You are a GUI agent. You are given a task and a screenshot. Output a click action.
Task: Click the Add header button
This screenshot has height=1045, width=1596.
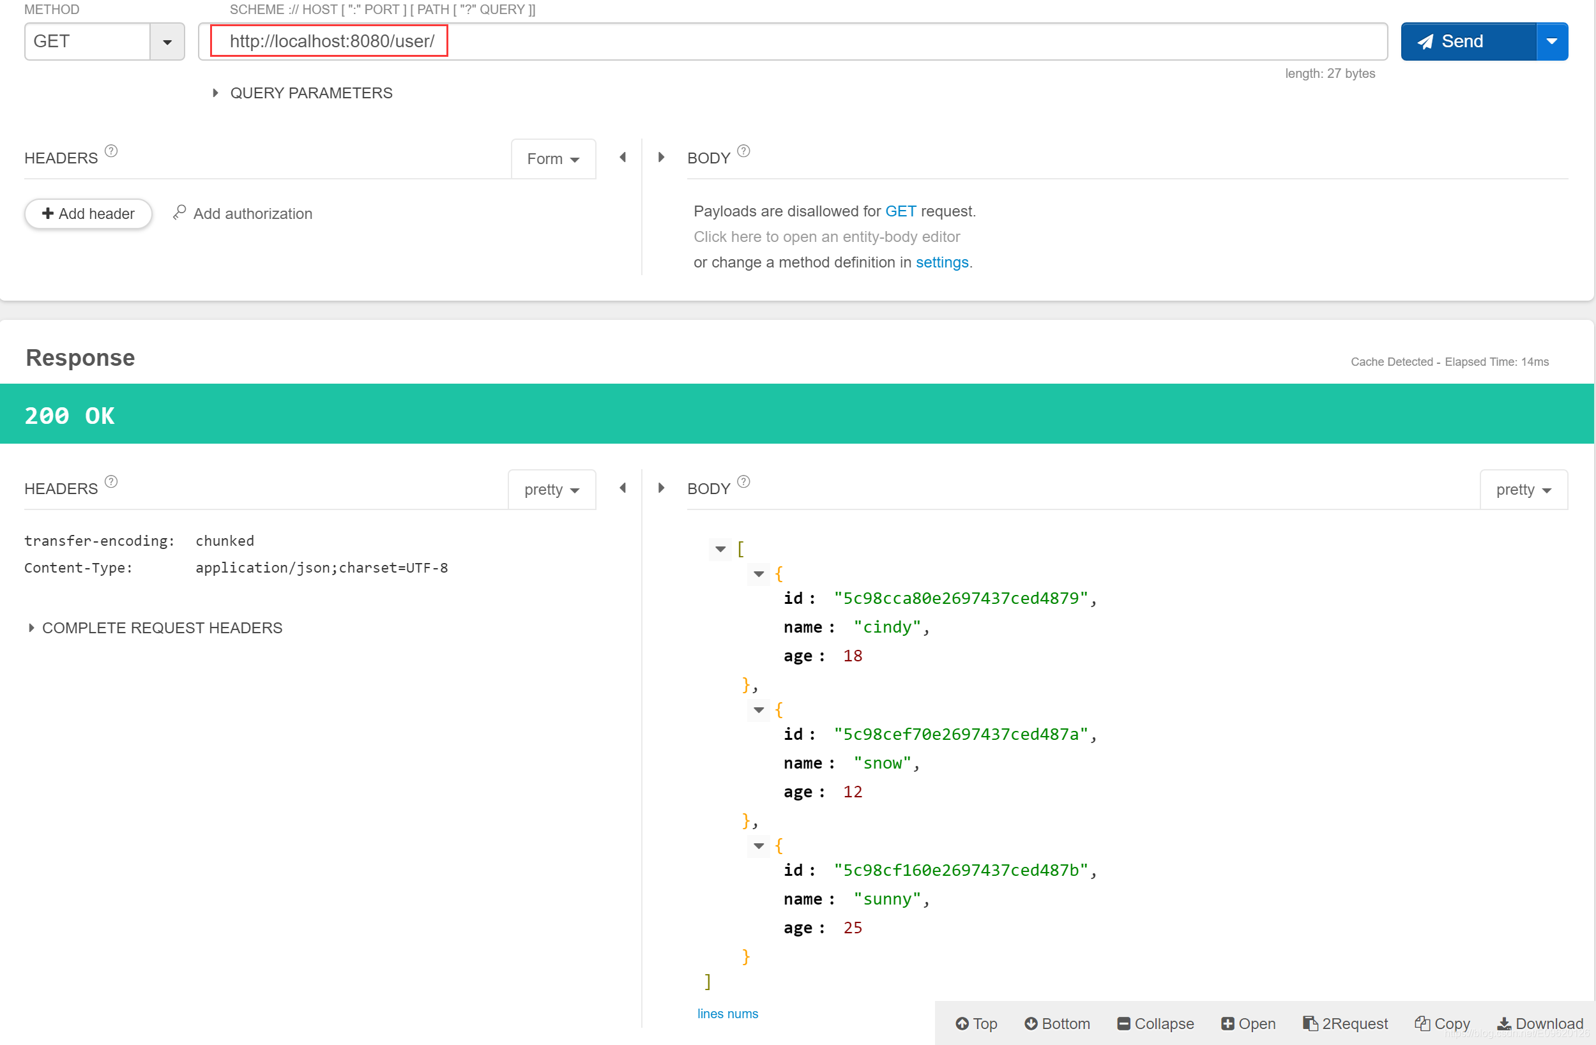tap(89, 214)
